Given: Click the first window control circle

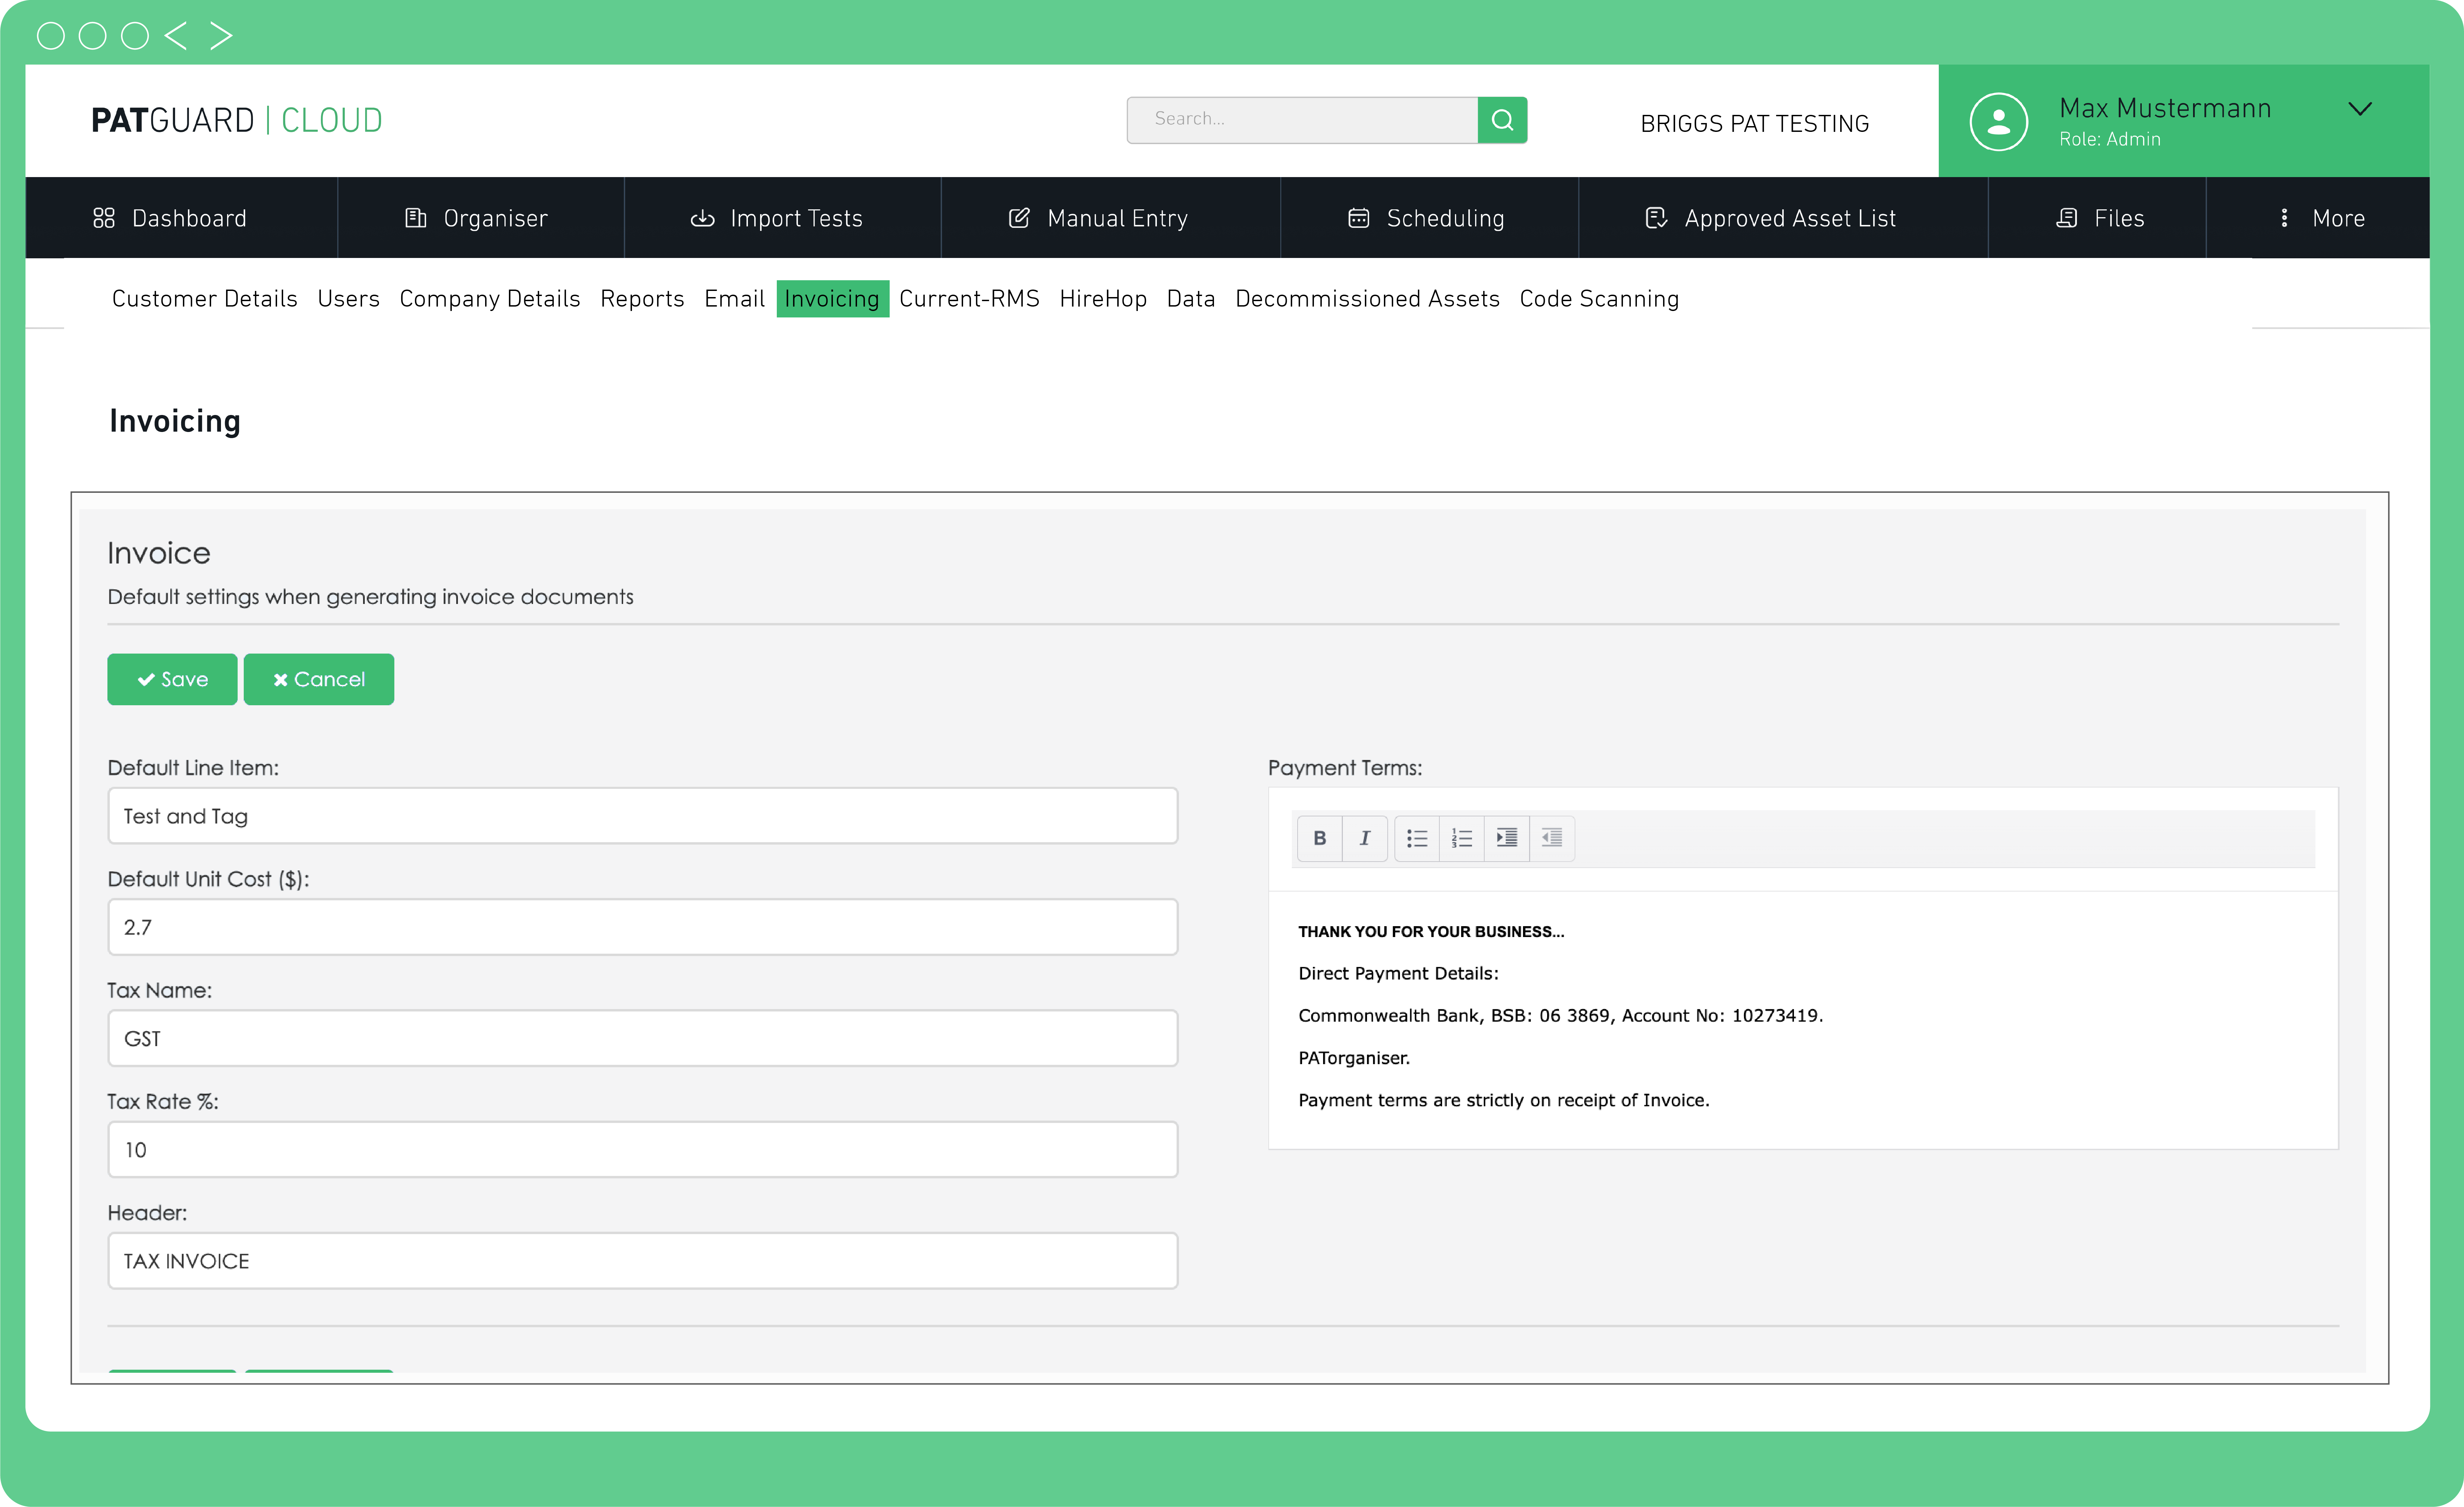Looking at the screenshot, I should (51, 36).
